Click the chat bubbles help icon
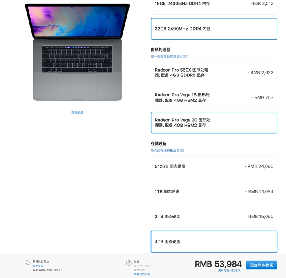 point(27,262)
